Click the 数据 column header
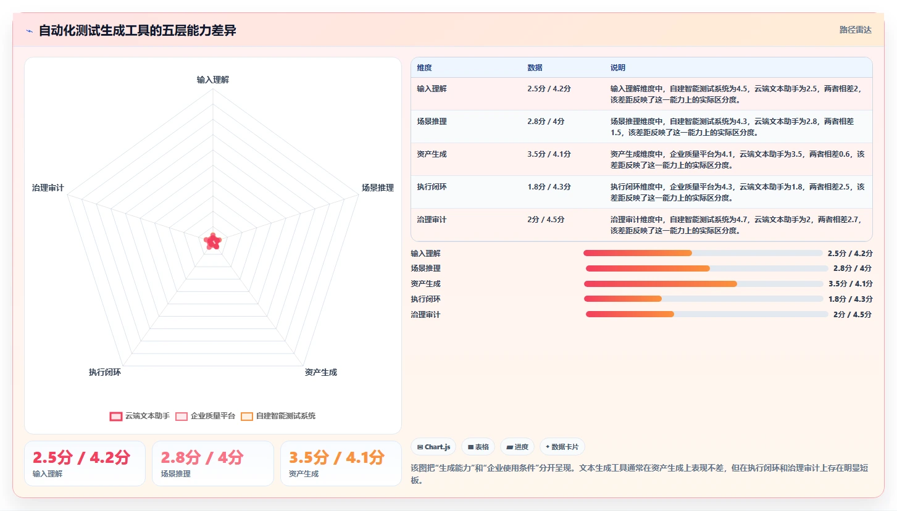This screenshot has width=897, height=511. pyautogui.click(x=535, y=68)
